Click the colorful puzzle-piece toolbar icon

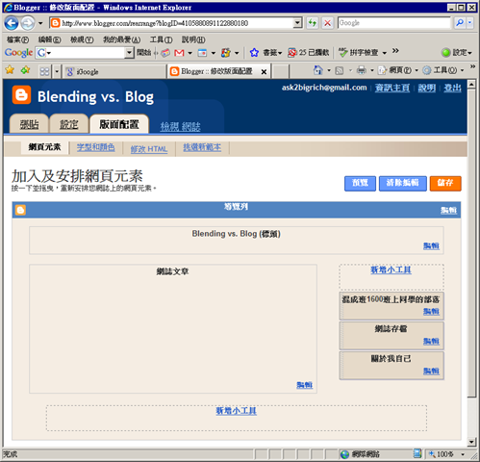pyautogui.click(x=226, y=53)
